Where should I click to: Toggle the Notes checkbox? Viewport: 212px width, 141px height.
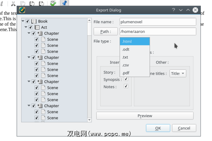click(126, 86)
